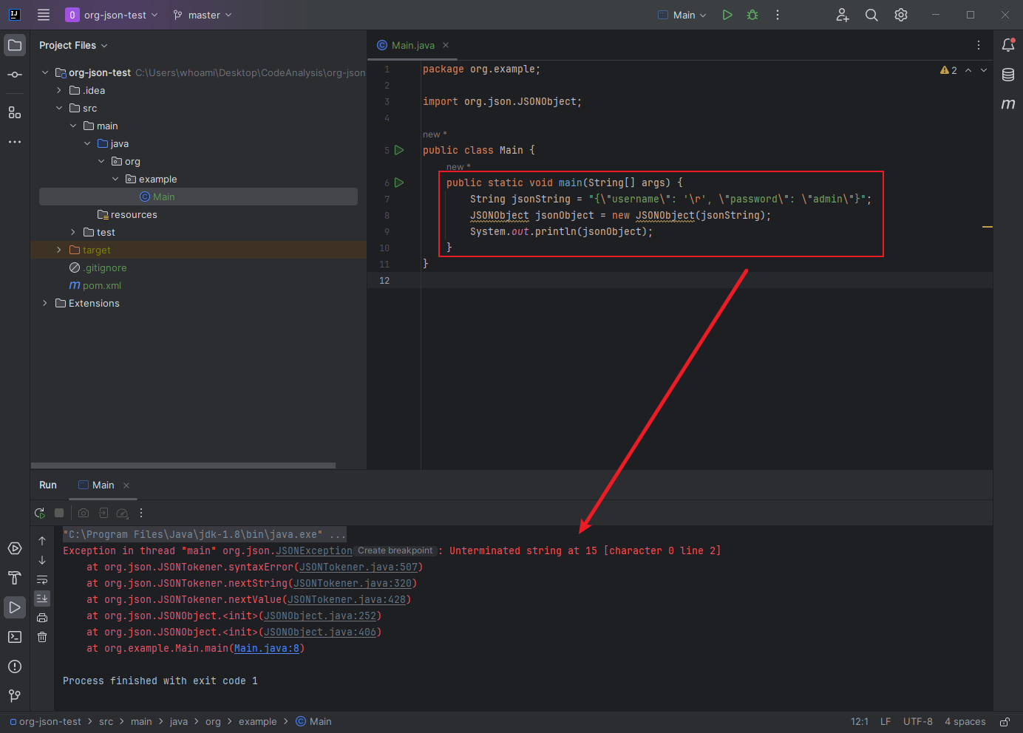Jump down the stack trace
The width and height of the screenshot is (1023, 733).
(x=42, y=560)
